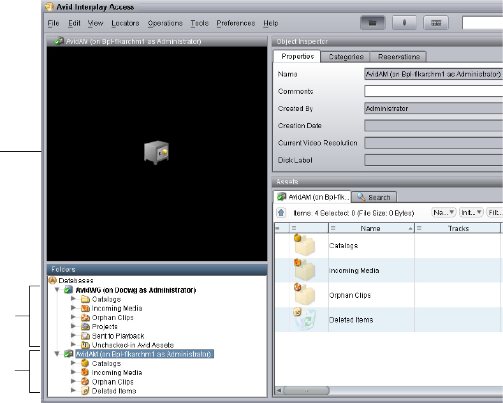Sort by the Name column header
The height and width of the screenshot is (403, 503).
coord(372,228)
